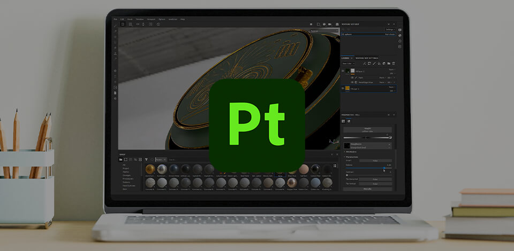
Task: Switch to the Texture Set Settings tab
Action: point(367,58)
